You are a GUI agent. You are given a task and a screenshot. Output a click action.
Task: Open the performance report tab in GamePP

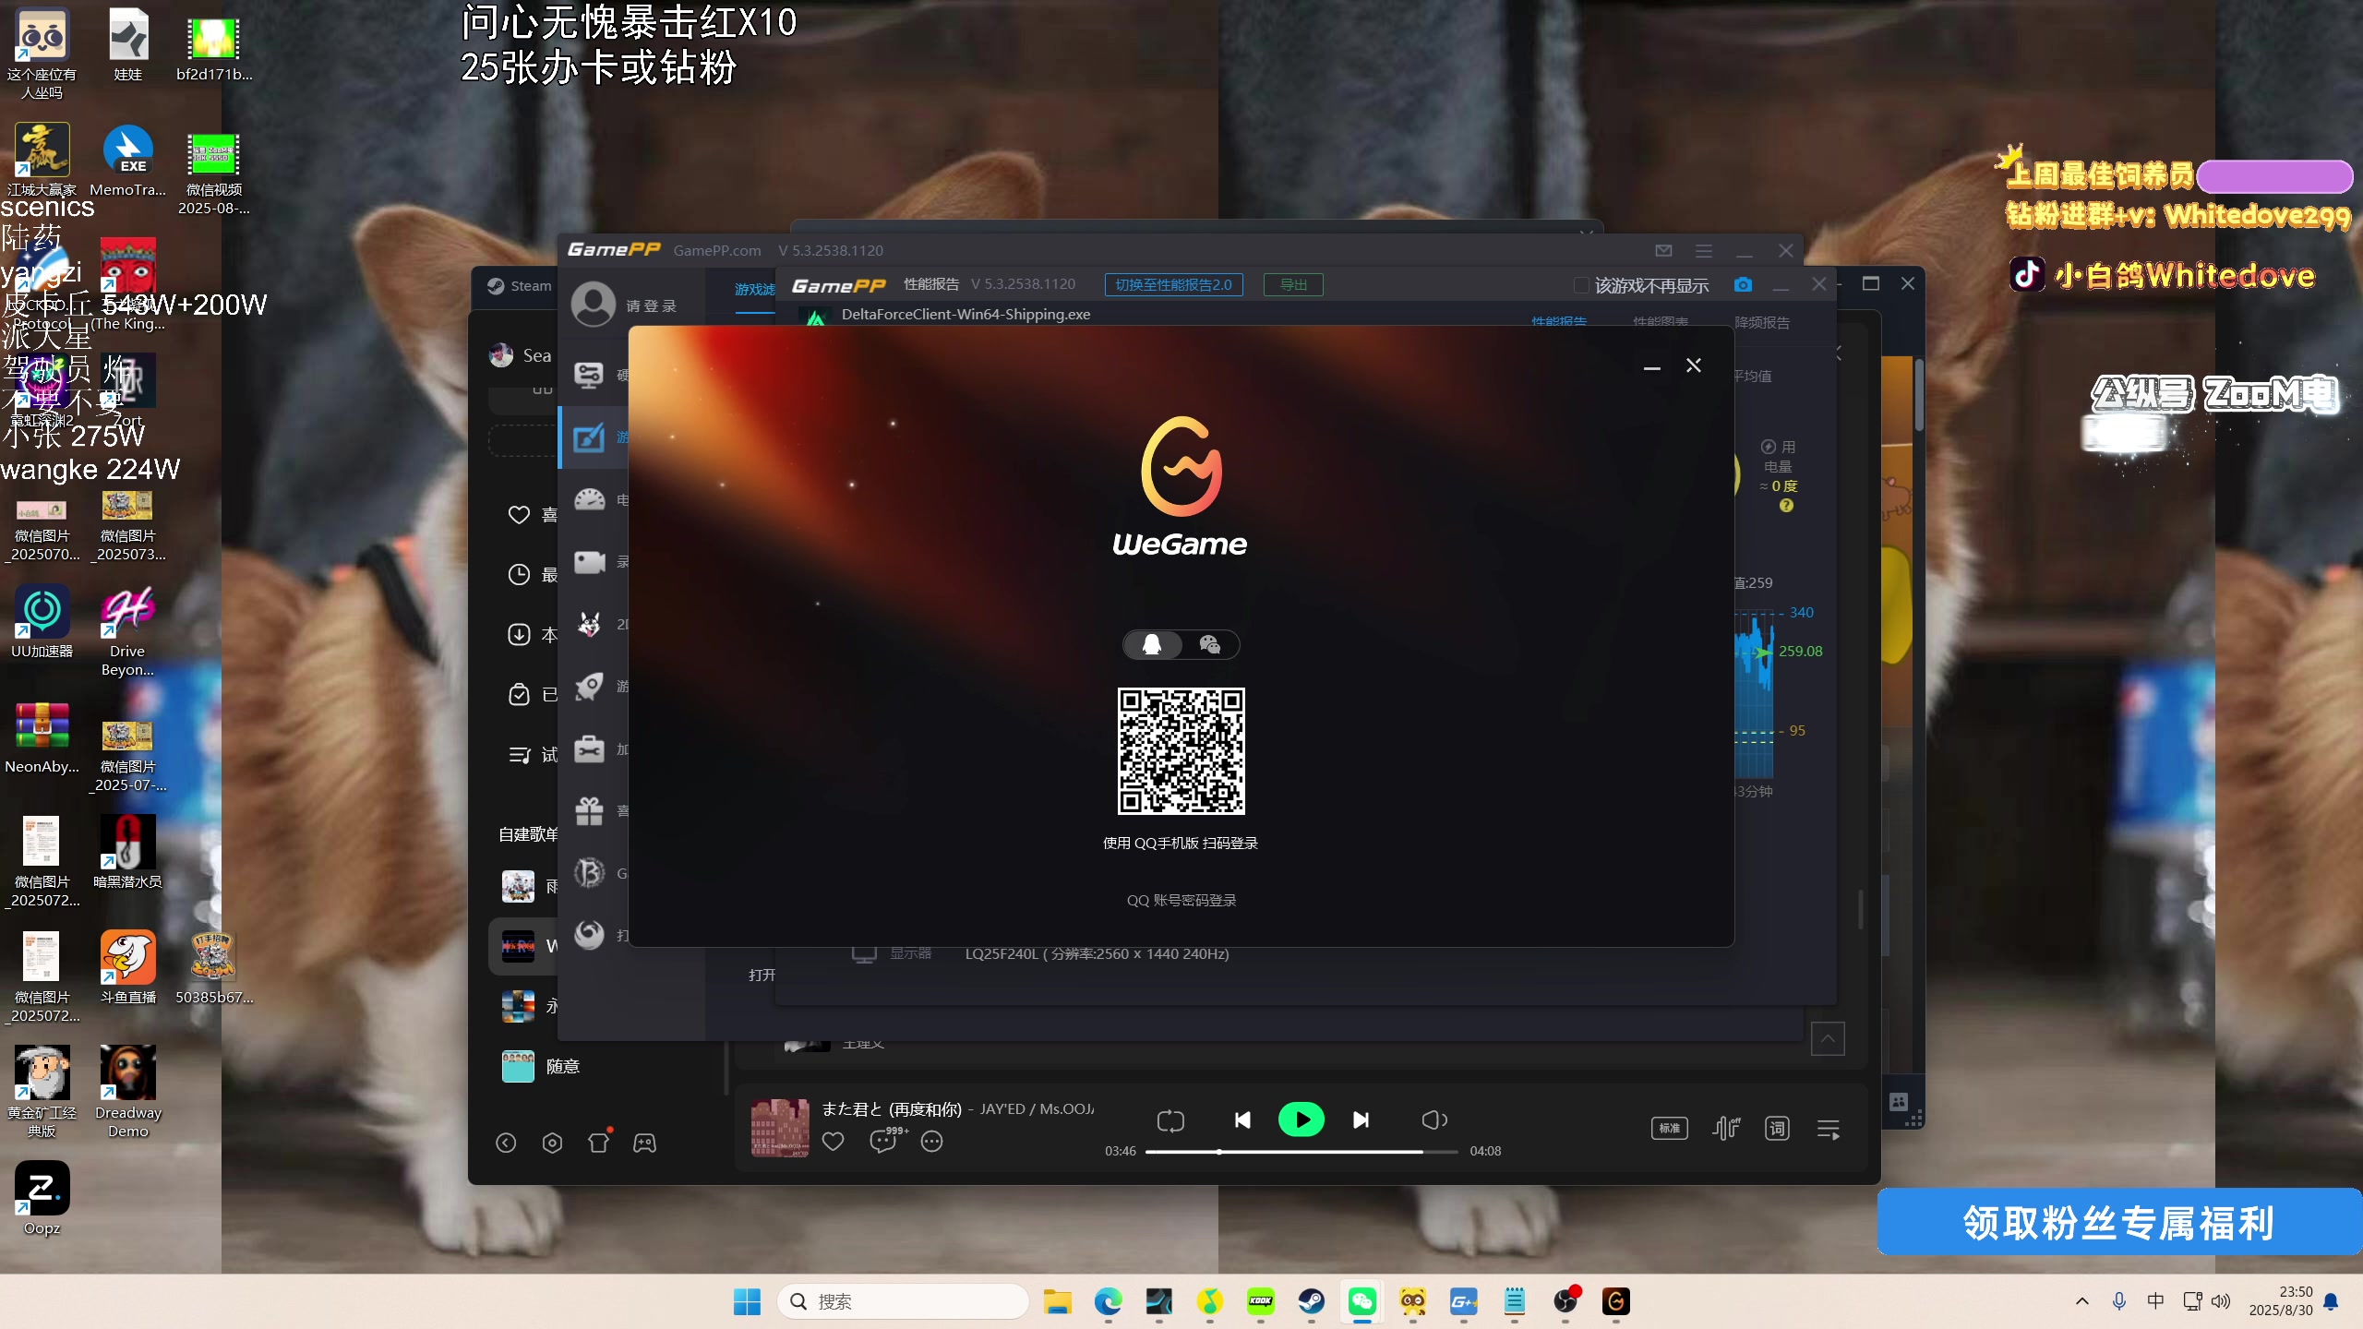click(1559, 322)
